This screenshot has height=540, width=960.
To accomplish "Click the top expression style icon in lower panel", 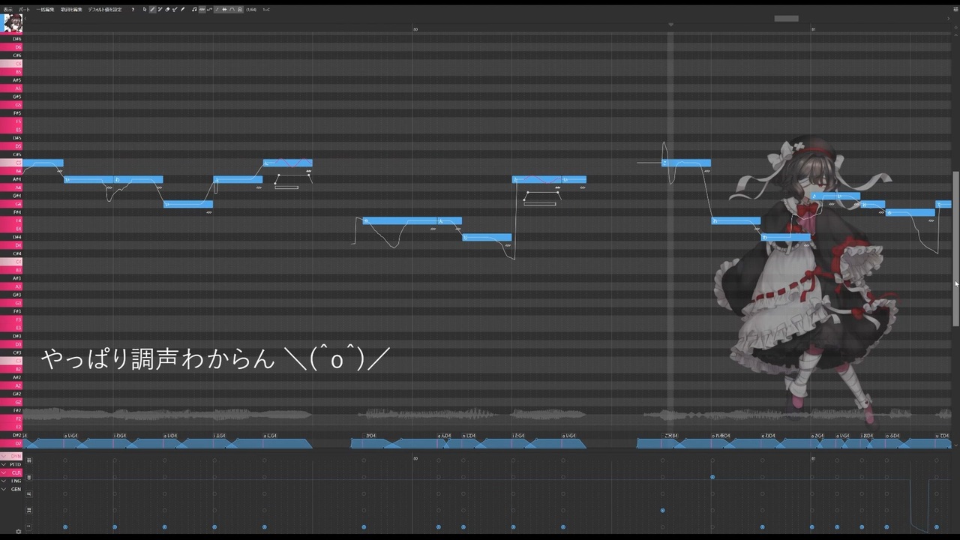I will coord(29,460).
